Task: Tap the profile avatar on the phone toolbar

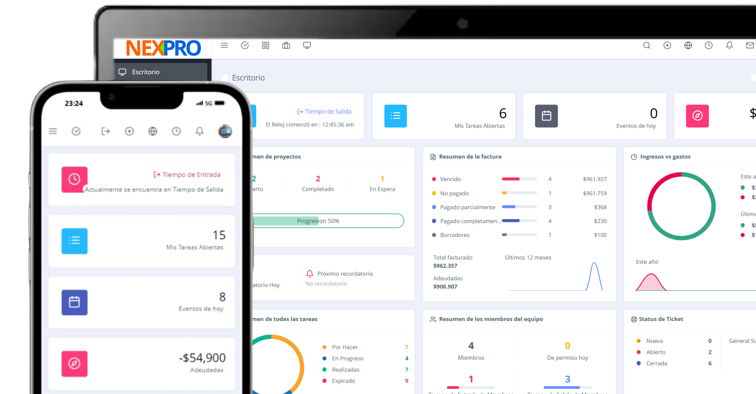Action: coord(225,131)
